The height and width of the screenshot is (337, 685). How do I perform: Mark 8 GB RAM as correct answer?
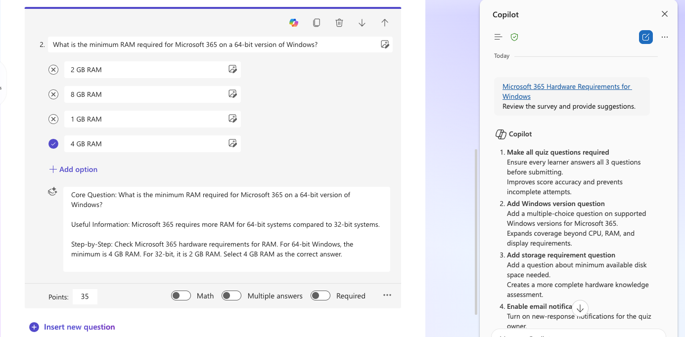coord(53,94)
